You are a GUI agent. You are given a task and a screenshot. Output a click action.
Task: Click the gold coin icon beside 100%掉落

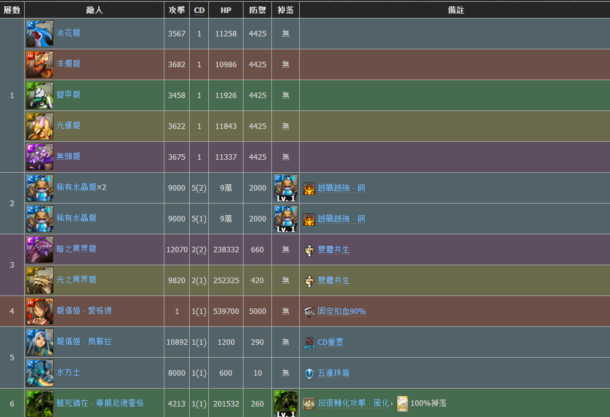[x=402, y=403]
